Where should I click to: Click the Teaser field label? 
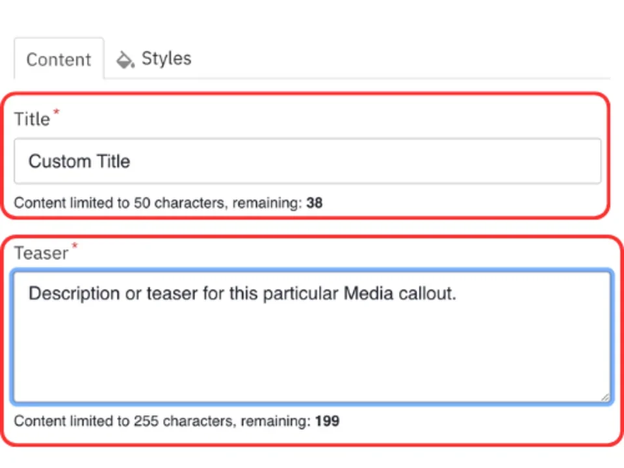41,253
